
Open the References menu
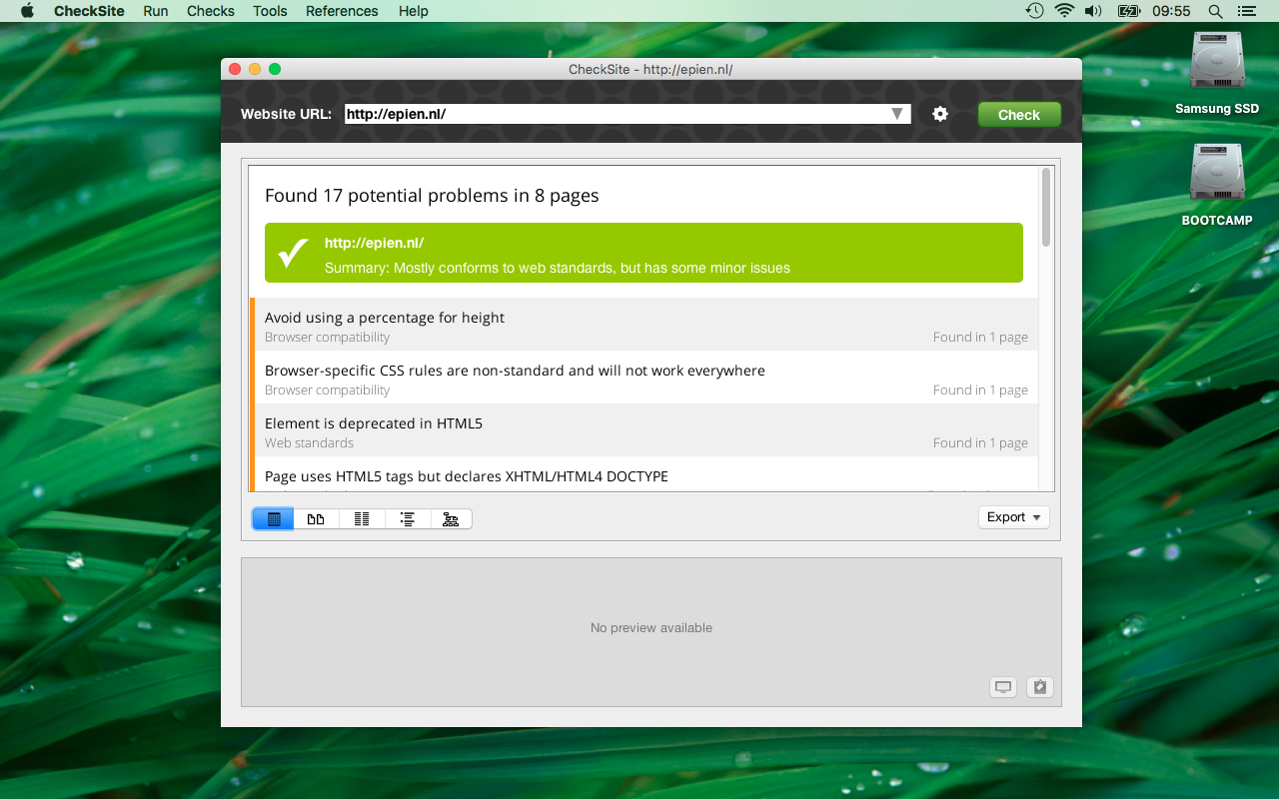pos(342,11)
